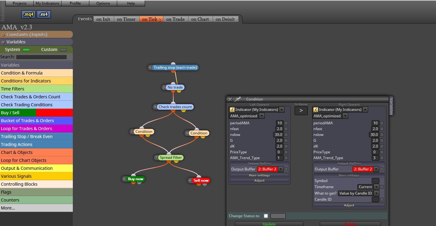This screenshot has height=226, width=436.
Task: Open the Timeframe Current dropdown
Action: click(368, 187)
